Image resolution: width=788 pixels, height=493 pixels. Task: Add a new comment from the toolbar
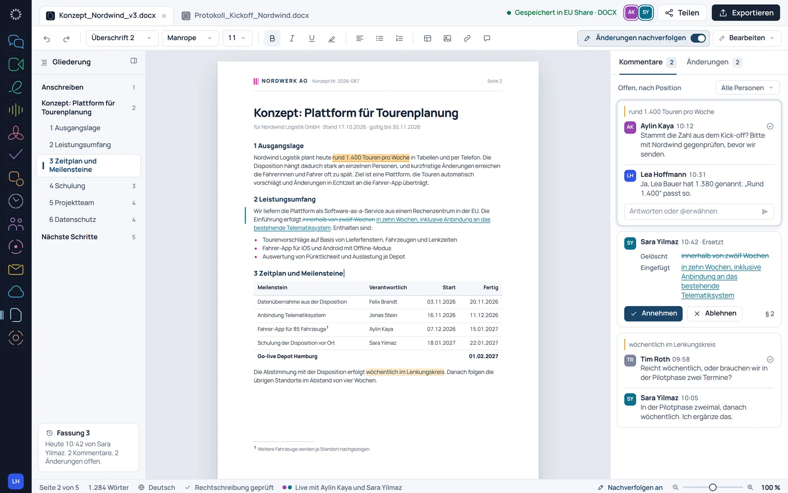coord(487,38)
